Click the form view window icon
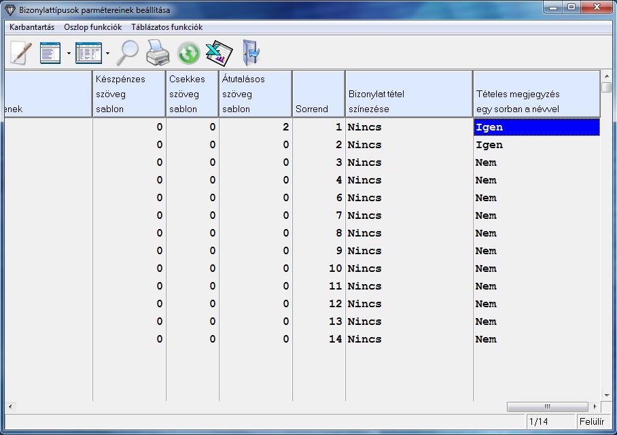Image resolution: width=617 pixels, height=435 pixels. click(50, 52)
